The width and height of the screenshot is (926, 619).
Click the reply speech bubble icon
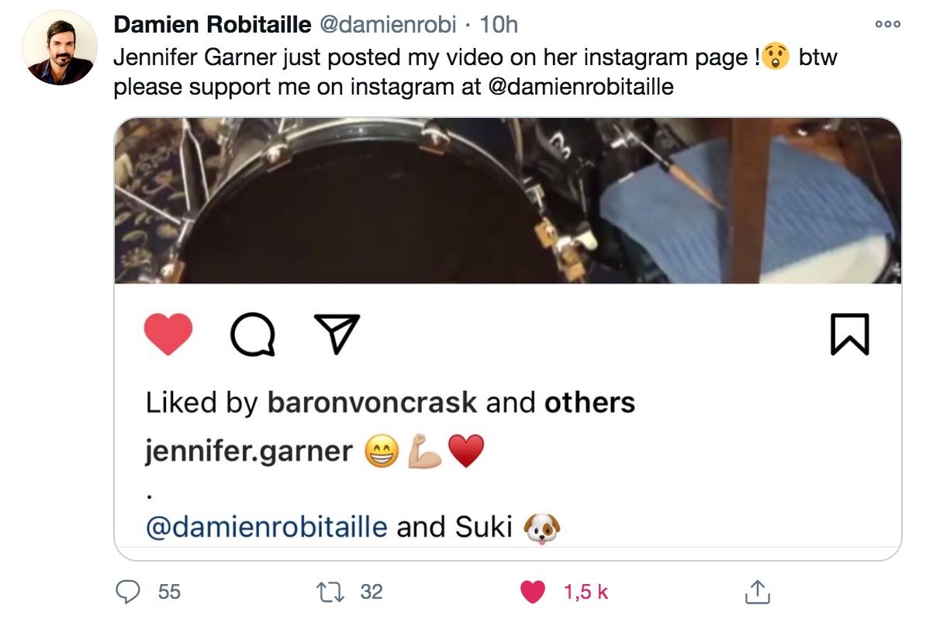point(127,591)
